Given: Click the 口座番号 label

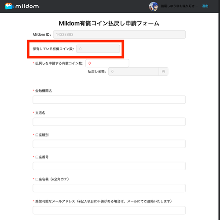Looking at the screenshot, I should (x=42, y=157).
